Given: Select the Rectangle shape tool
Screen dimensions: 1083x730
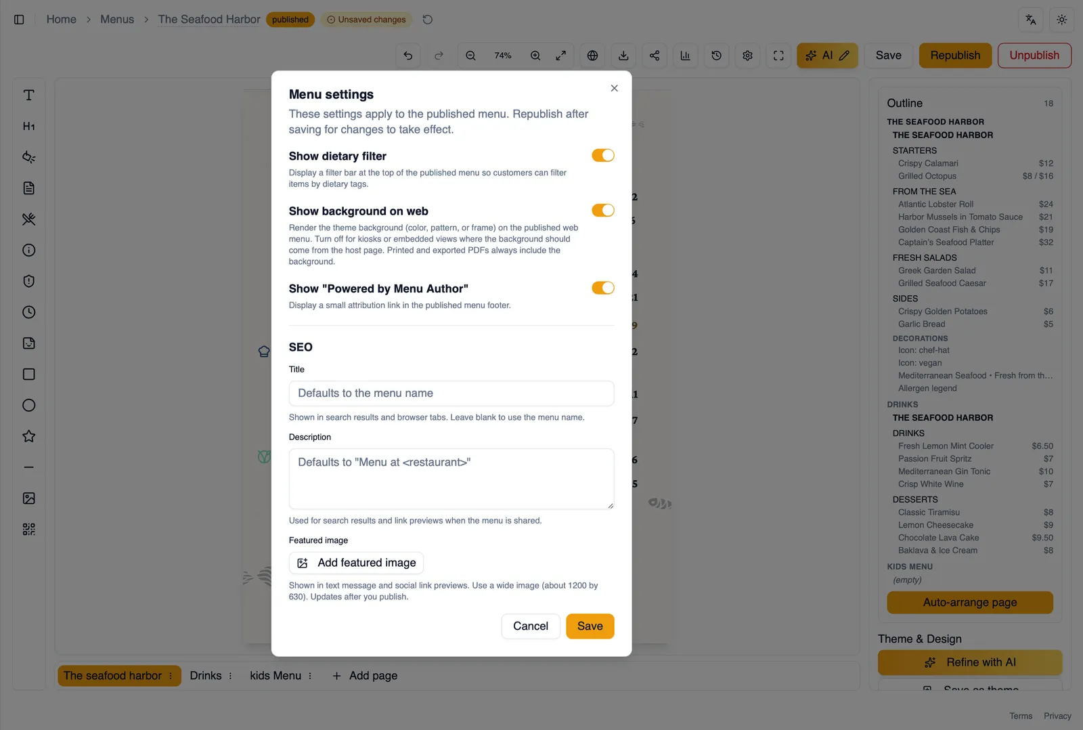Looking at the screenshot, I should 28,374.
